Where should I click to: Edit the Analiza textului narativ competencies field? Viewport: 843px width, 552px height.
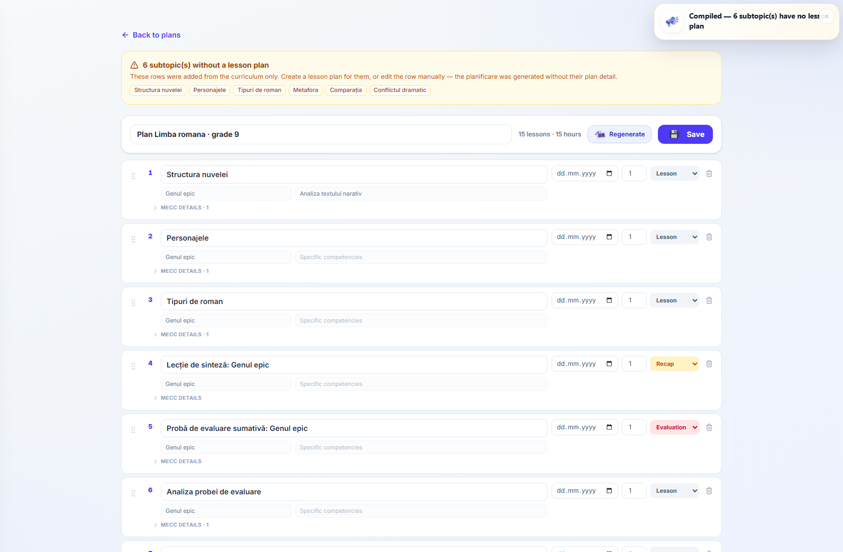tap(421, 194)
